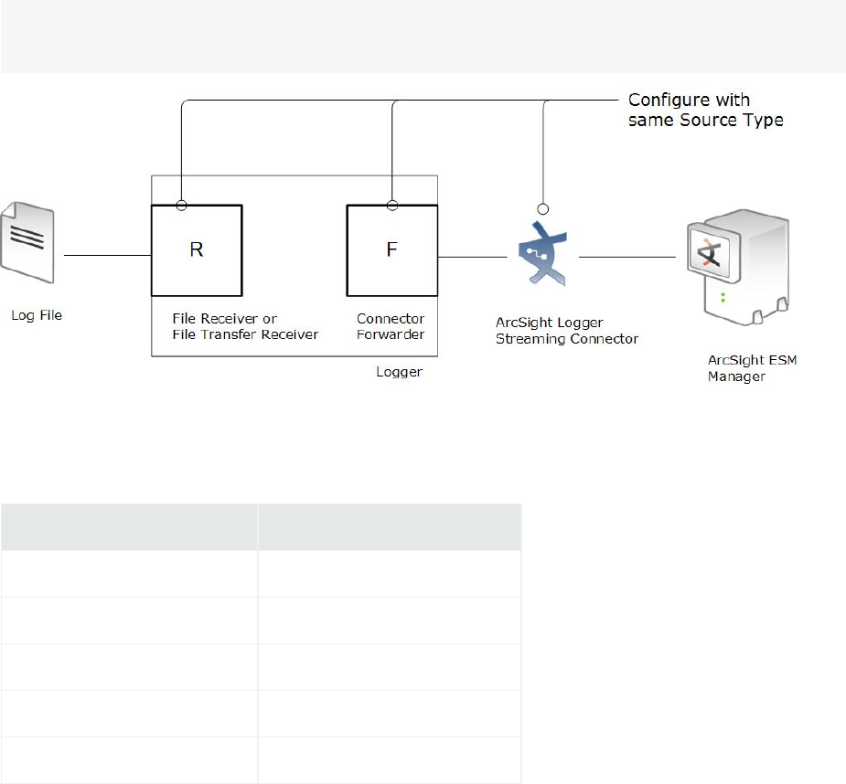The height and width of the screenshot is (784, 846).
Task: Click the 'Logger' caption under the box
Action: point(400,372)
